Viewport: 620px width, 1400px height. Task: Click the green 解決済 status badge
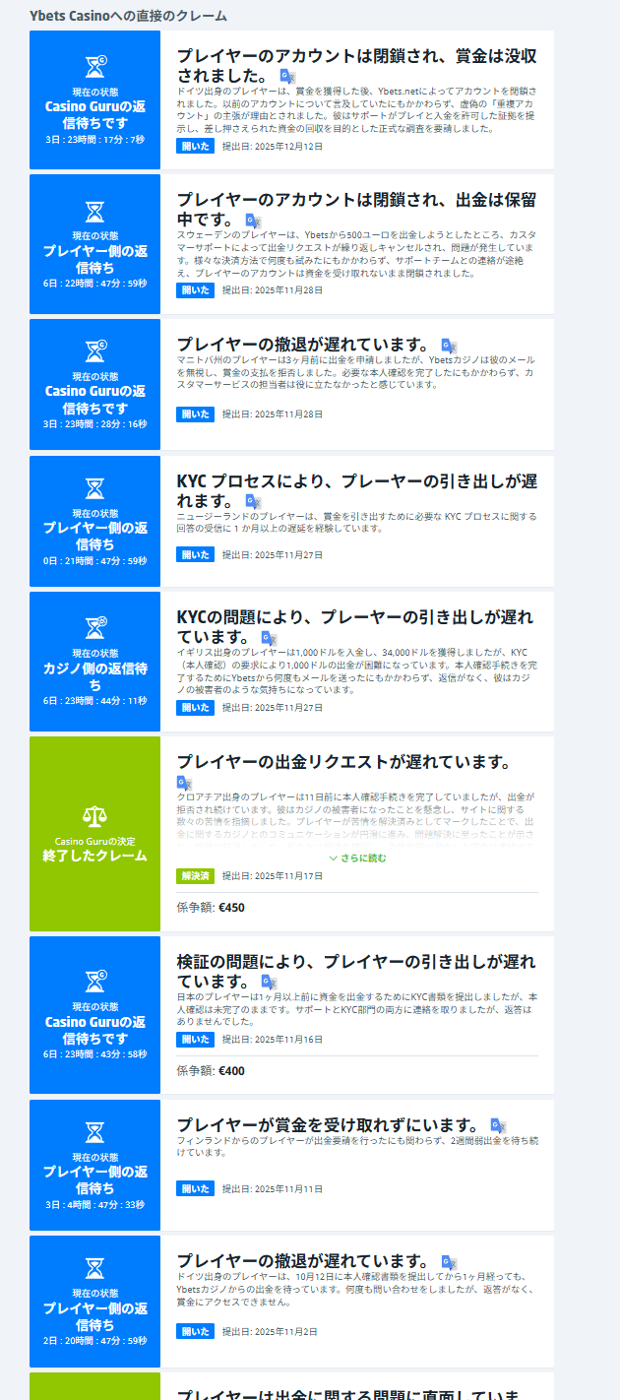tap(195, 876)
